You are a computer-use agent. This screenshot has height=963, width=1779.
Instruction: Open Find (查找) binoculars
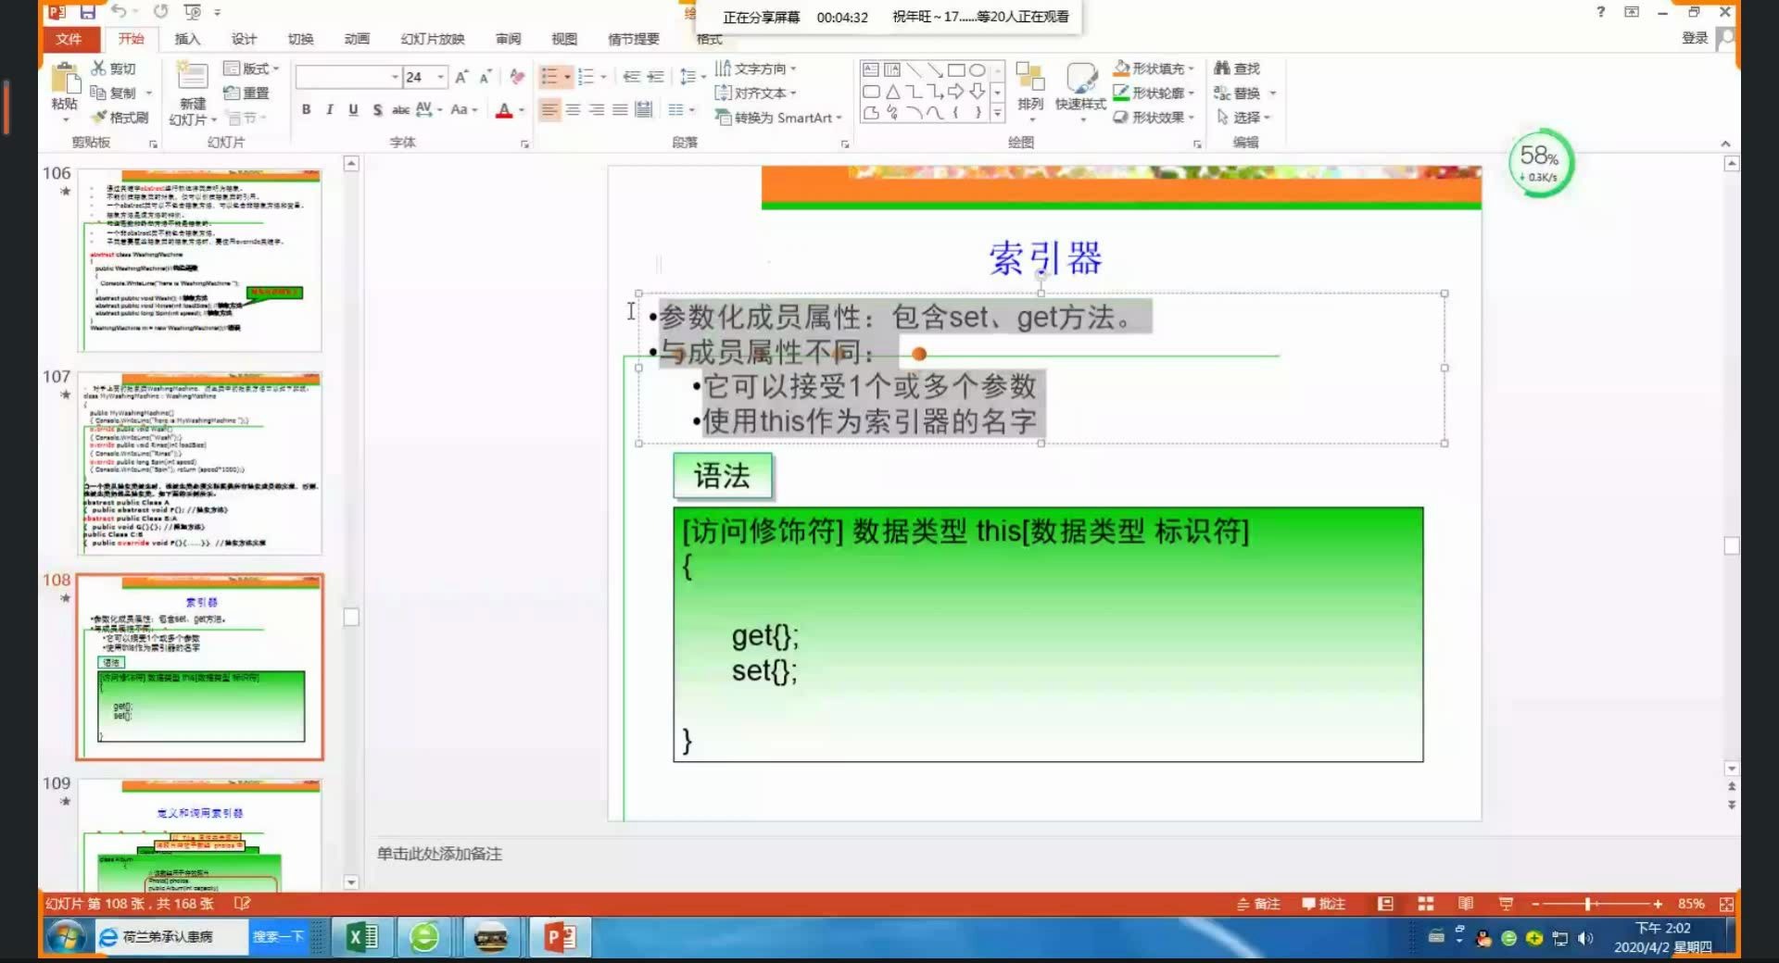click(x=1237, y=69)
